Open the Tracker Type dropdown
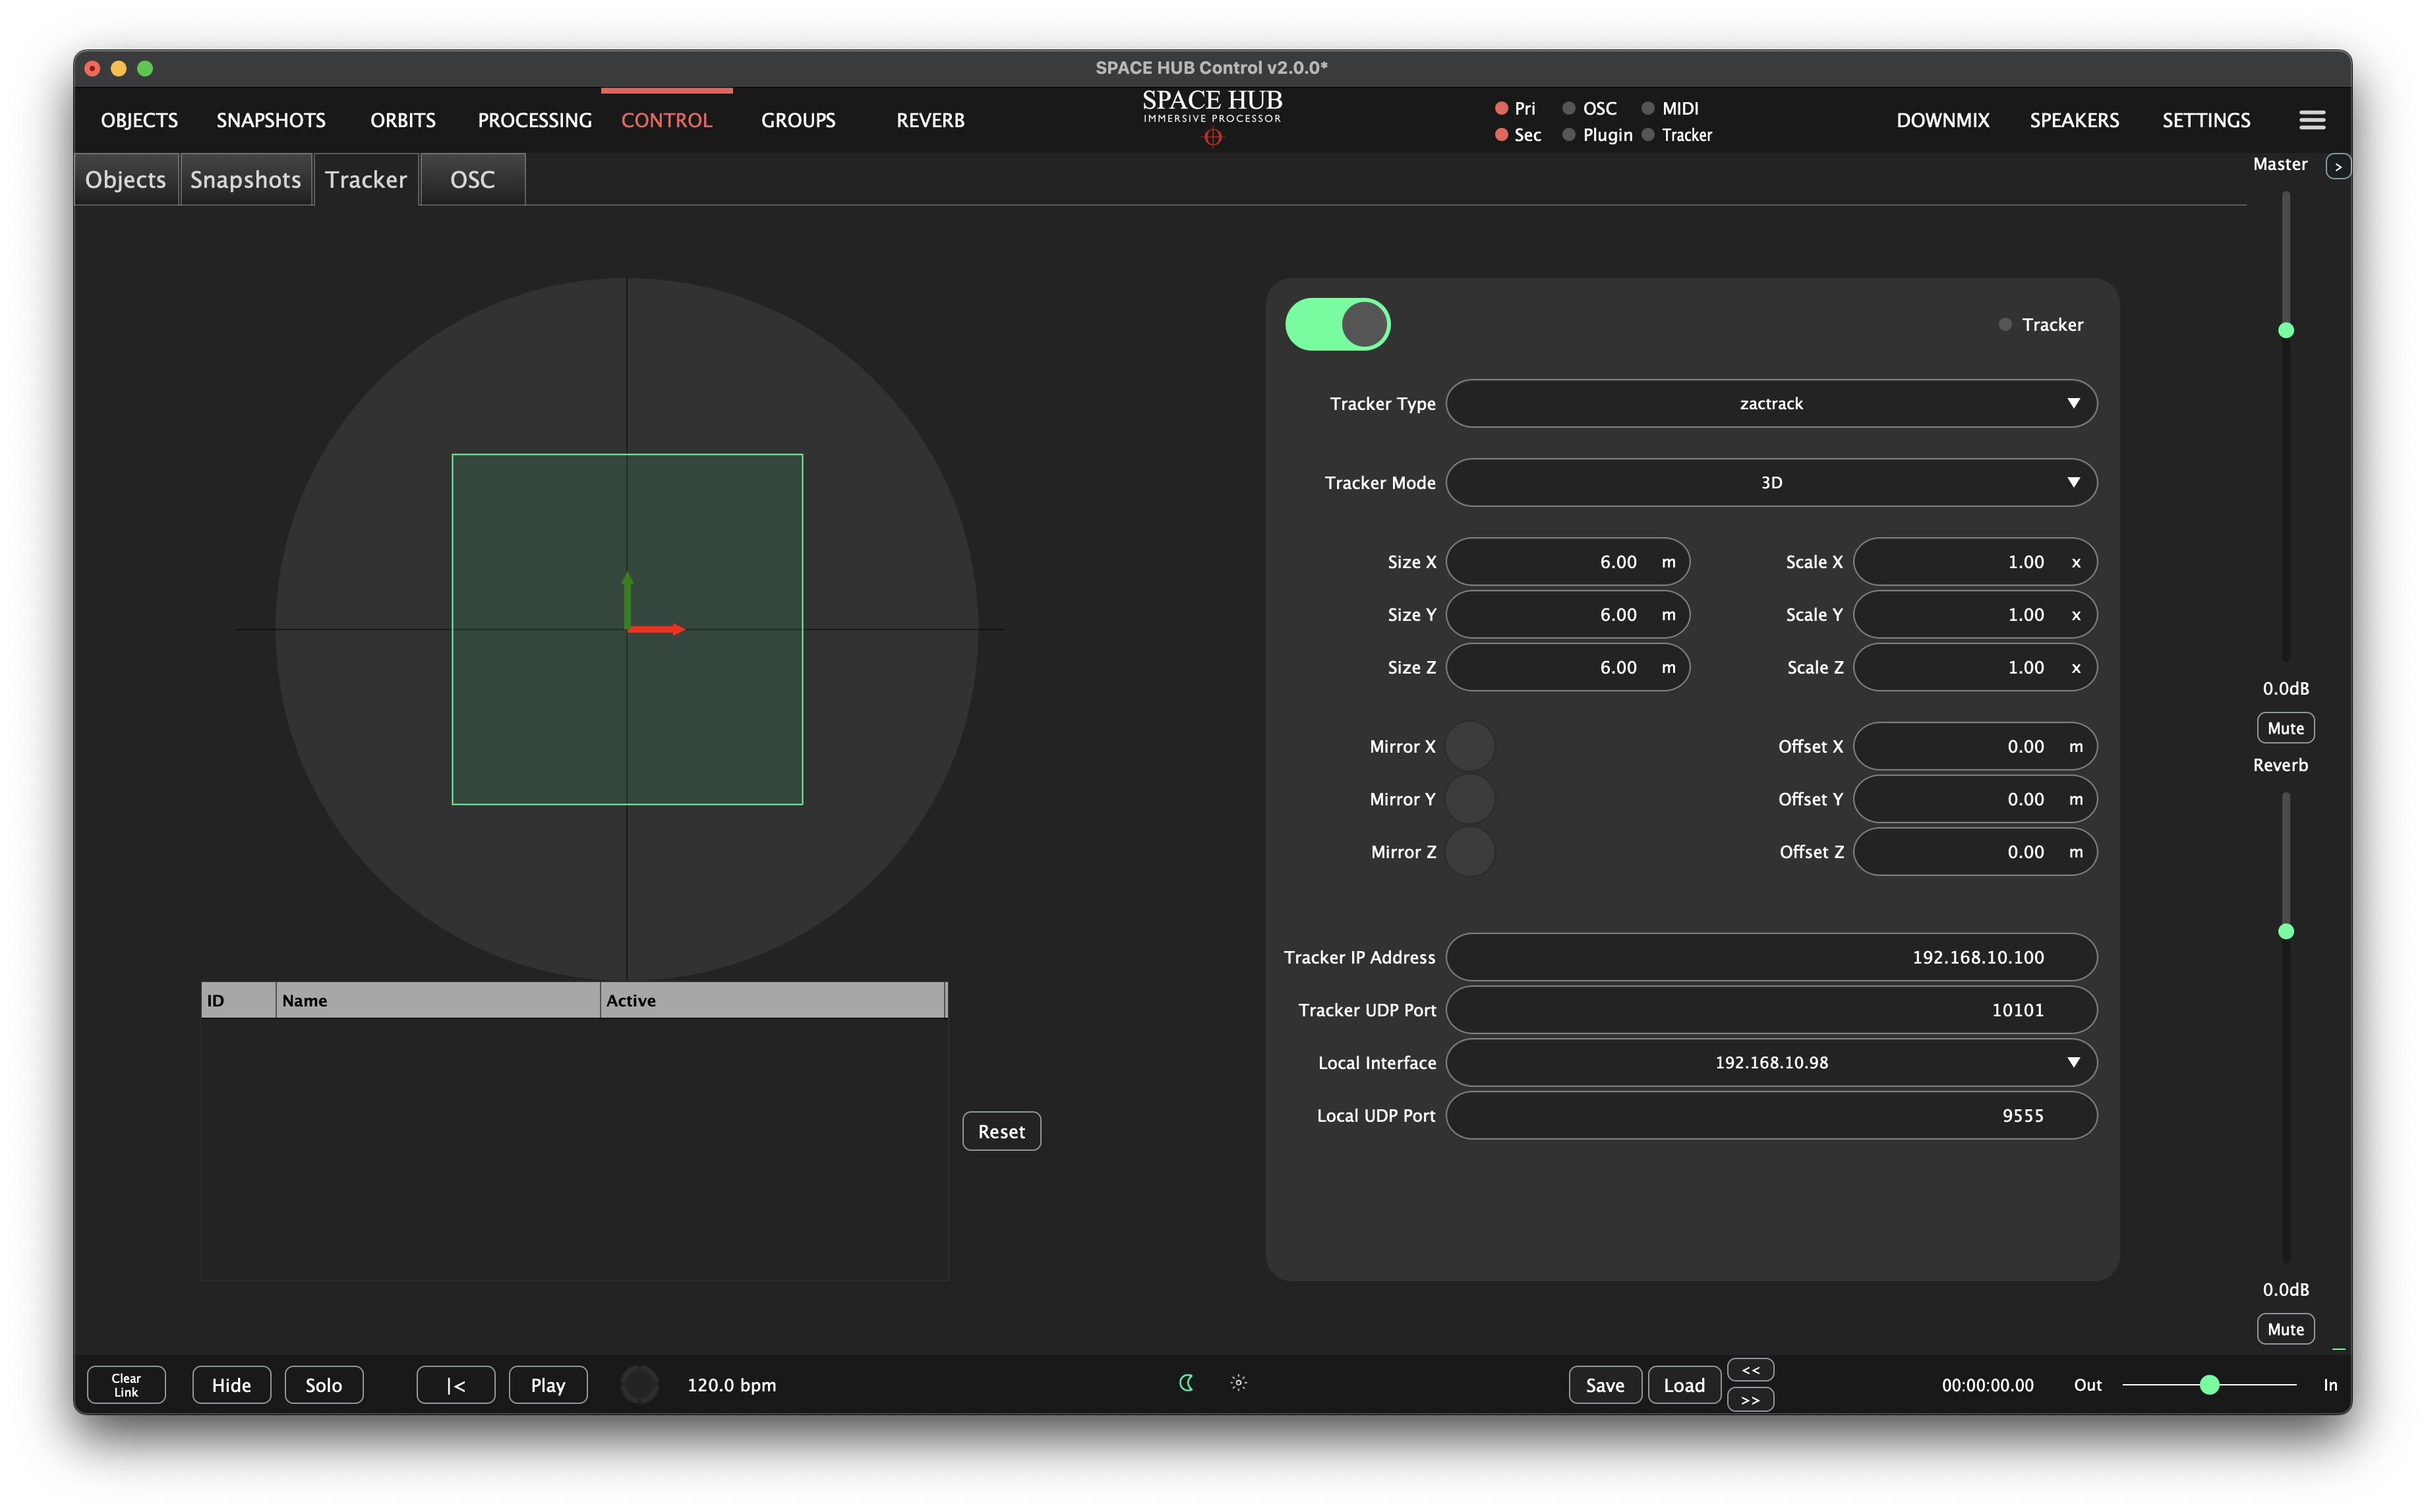 click(x=1770, y=403)
